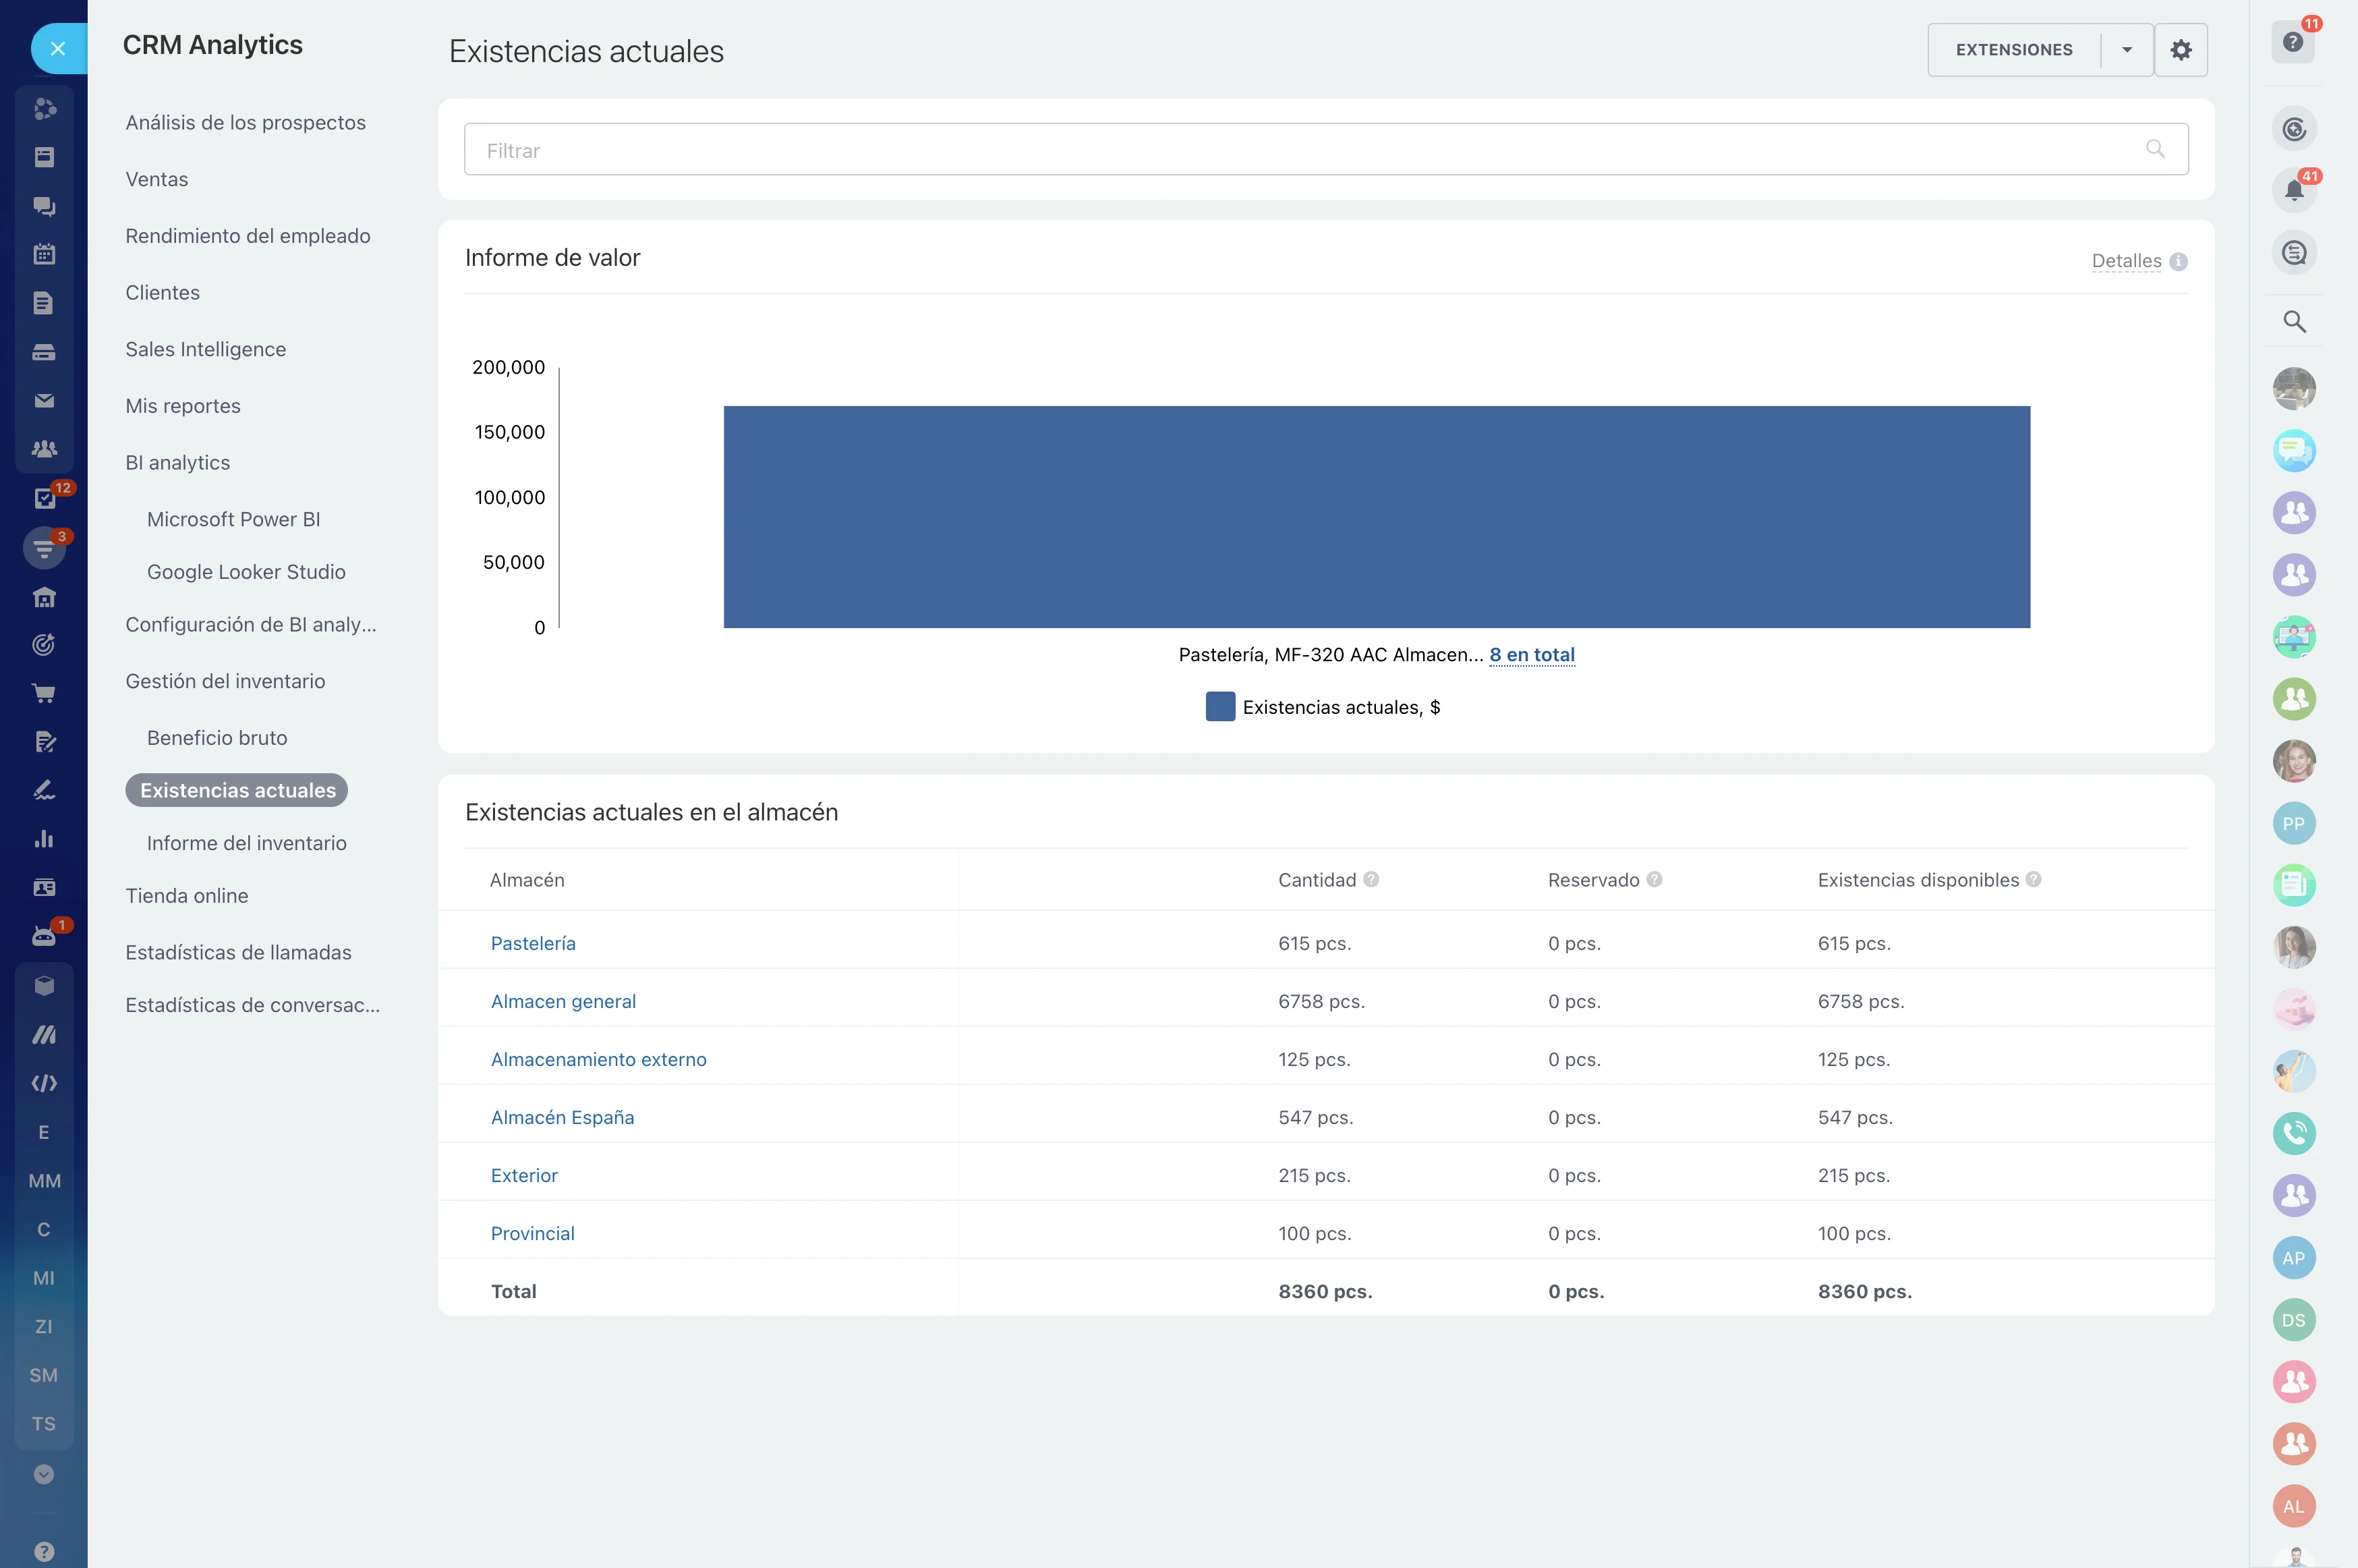Select Sales Intelligence in the menu

[205, 349]
